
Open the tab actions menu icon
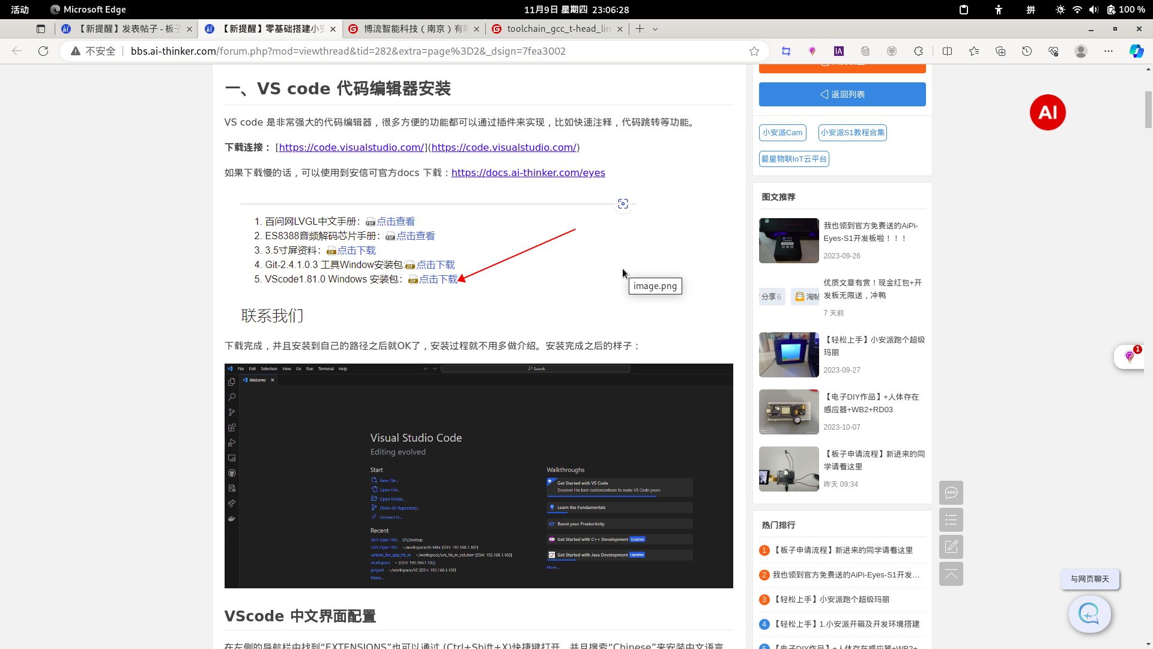point(41,29)
